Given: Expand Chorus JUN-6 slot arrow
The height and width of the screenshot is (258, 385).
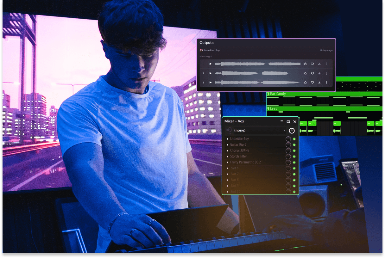Looking at the screenshot, I should (228, 150).
